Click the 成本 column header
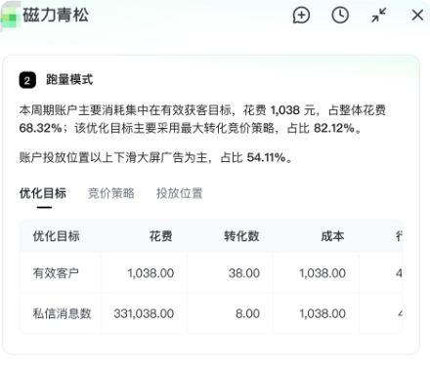Image resolution: width=430 pixels, height=367 pixels. (x=332, y=236)
